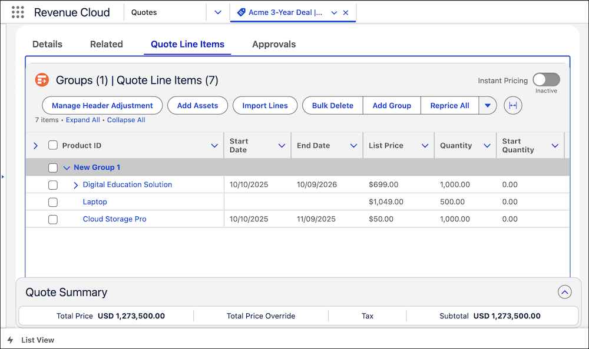The width and height of the screenshot is (589, 349).
Task: Open the Acme tab actions chevron
Action: [334, 12]
